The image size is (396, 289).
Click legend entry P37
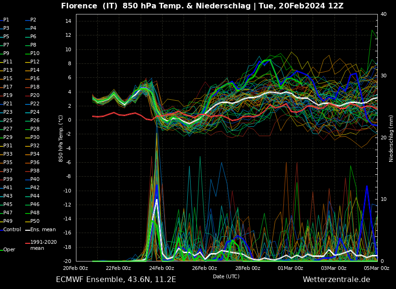tap(6, 171)
